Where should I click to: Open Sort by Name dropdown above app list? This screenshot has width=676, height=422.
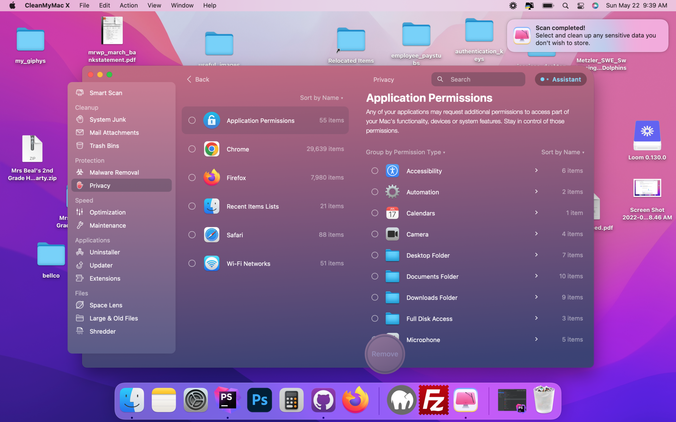click(x=321, y=98)
